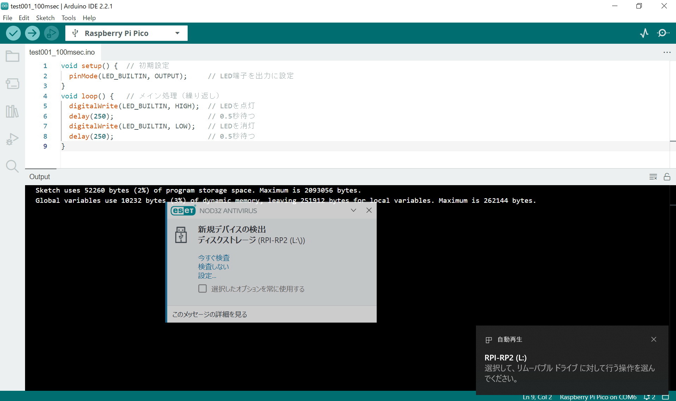Open the Serial Monitor icon
This screenshot has width=676, height=401.
point(663,33)
